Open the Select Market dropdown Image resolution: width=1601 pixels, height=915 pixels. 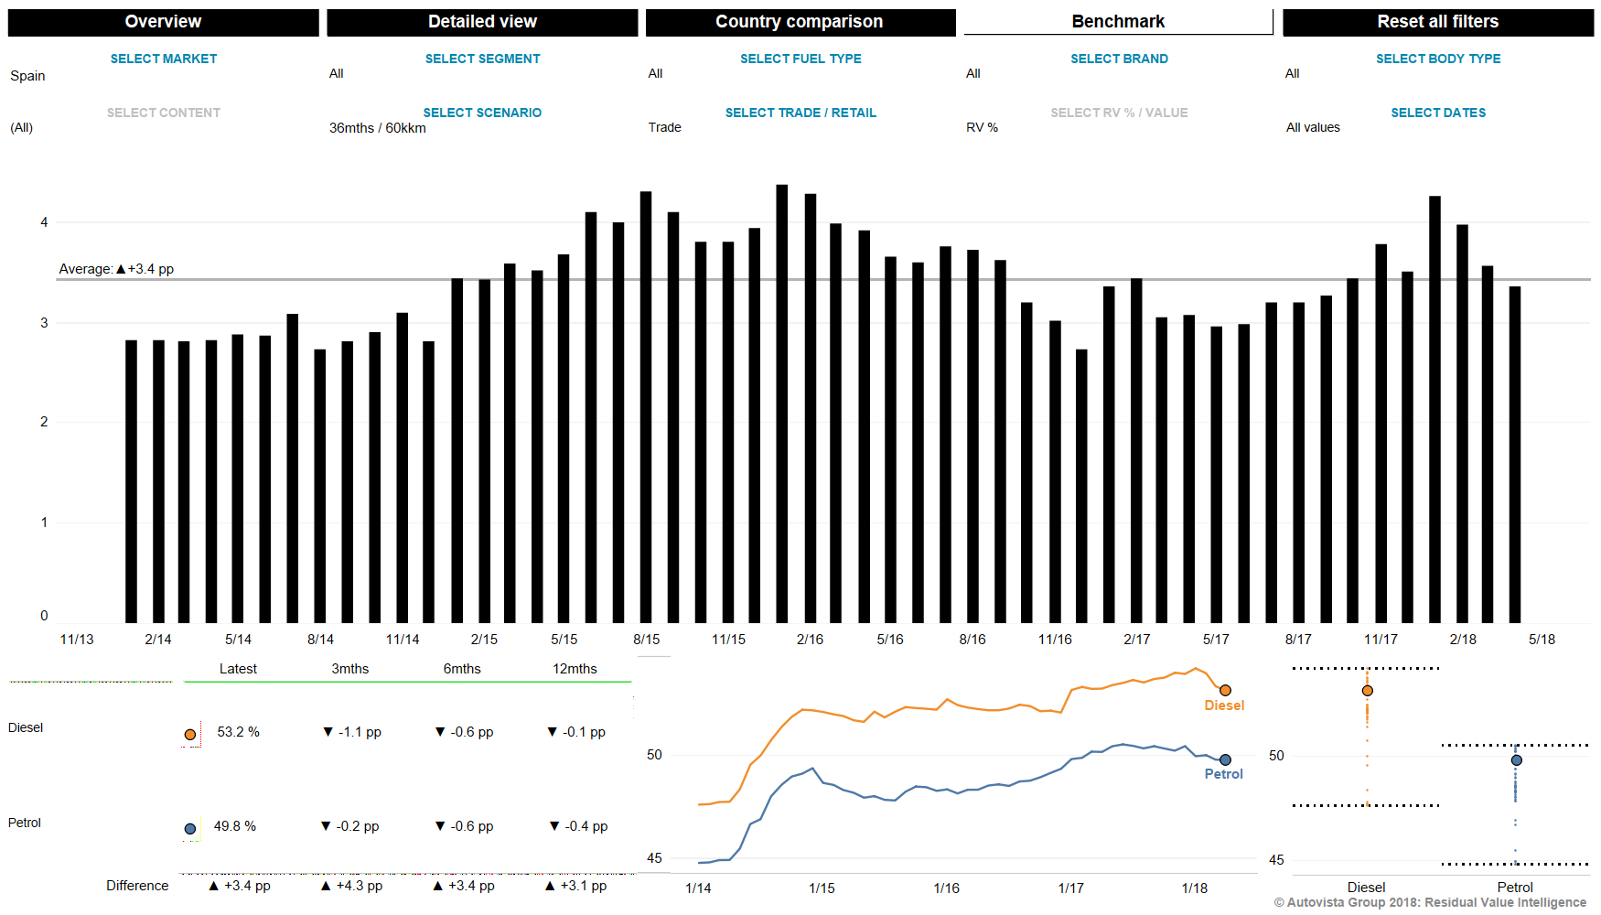(x=163, y=59)
